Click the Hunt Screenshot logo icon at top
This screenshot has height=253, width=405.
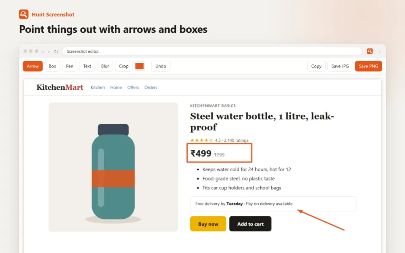click(x=24, y=14)
